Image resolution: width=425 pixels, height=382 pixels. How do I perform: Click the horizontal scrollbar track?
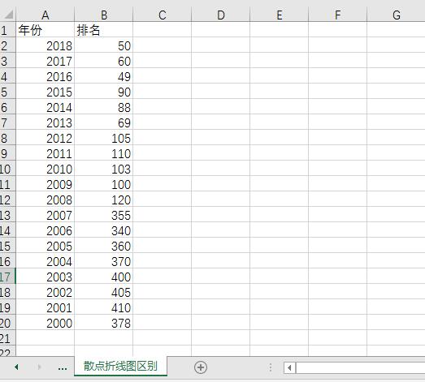[360, 367]
